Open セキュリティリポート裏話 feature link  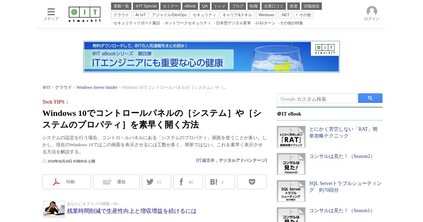(x=136, y=23)
